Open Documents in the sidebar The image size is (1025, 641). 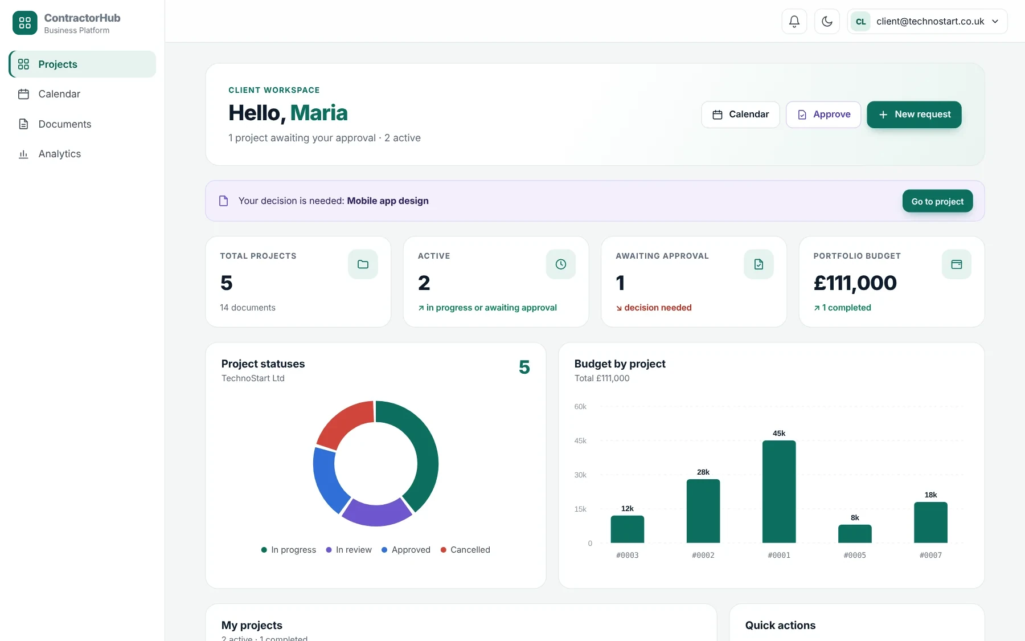click(x=83, y=124)
